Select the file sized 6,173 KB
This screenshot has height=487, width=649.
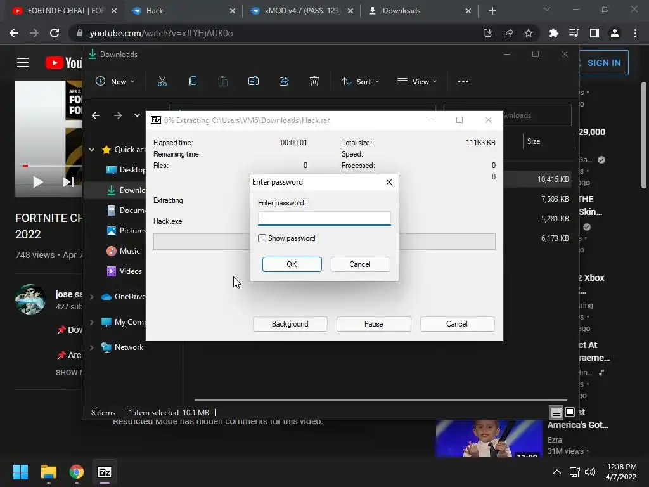555,238
